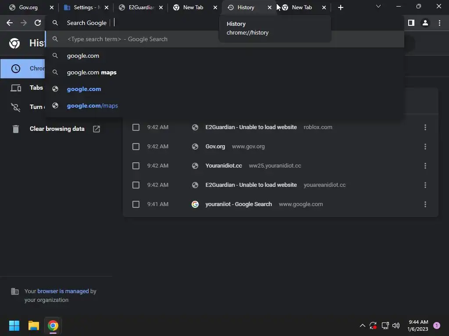Click into the address bar search field
Screen dimensions: 449x336
coord(225,23)
